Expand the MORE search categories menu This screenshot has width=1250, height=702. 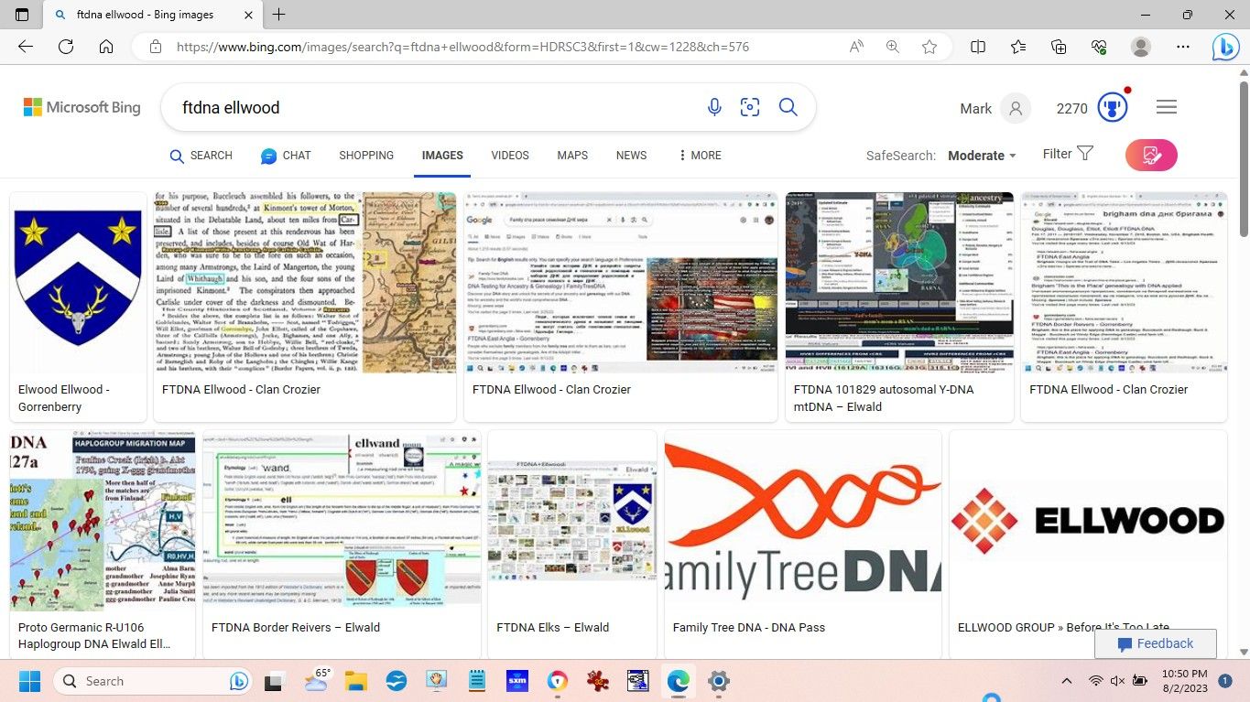pos(701,156)
